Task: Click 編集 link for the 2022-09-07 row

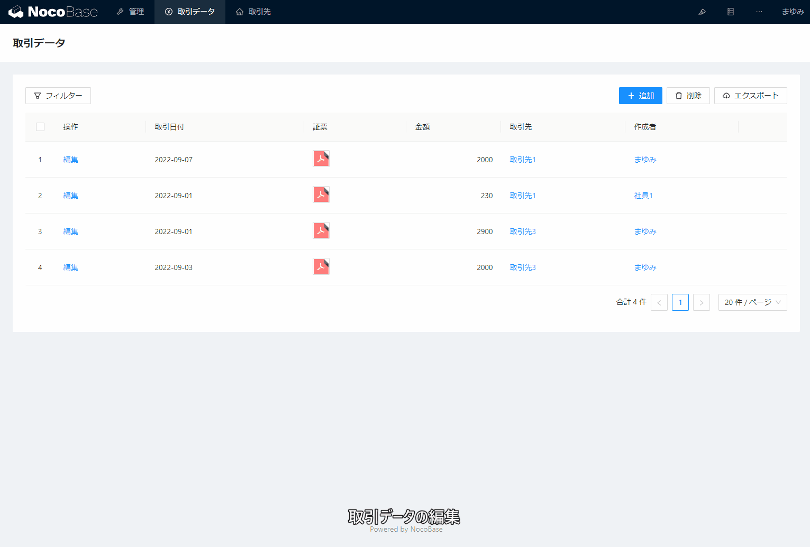Action: pos(70,160)
